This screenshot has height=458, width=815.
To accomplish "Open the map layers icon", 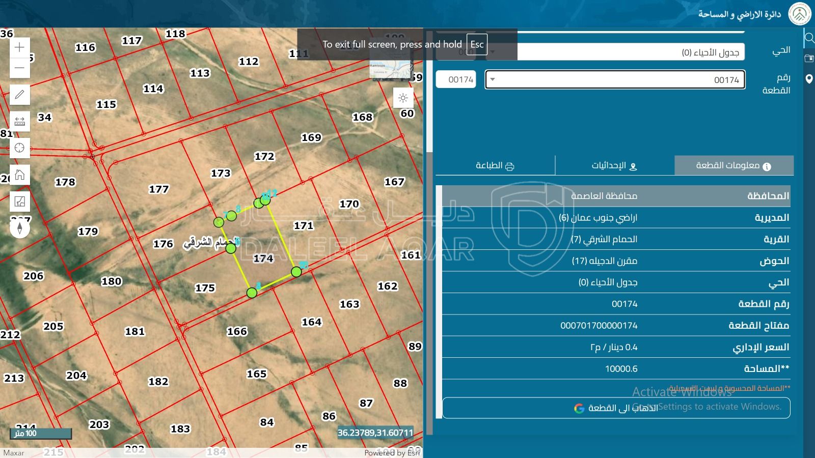I will [x=19, y=202].
